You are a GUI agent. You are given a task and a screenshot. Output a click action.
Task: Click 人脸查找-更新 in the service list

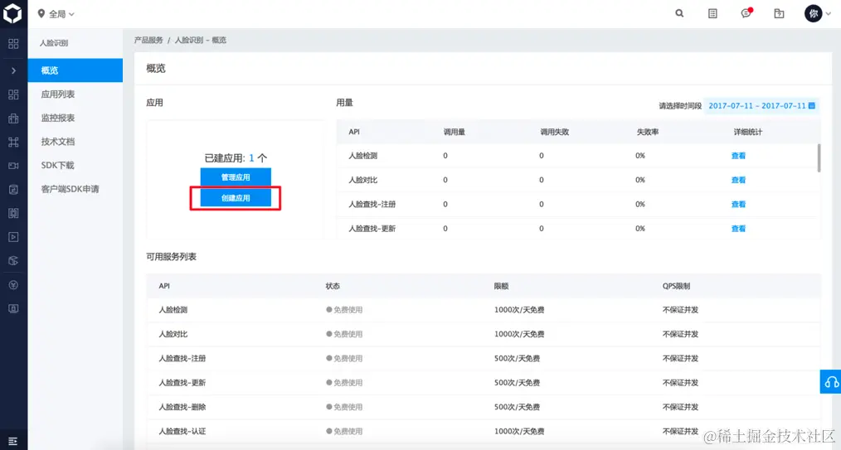[x=182, y=383]
